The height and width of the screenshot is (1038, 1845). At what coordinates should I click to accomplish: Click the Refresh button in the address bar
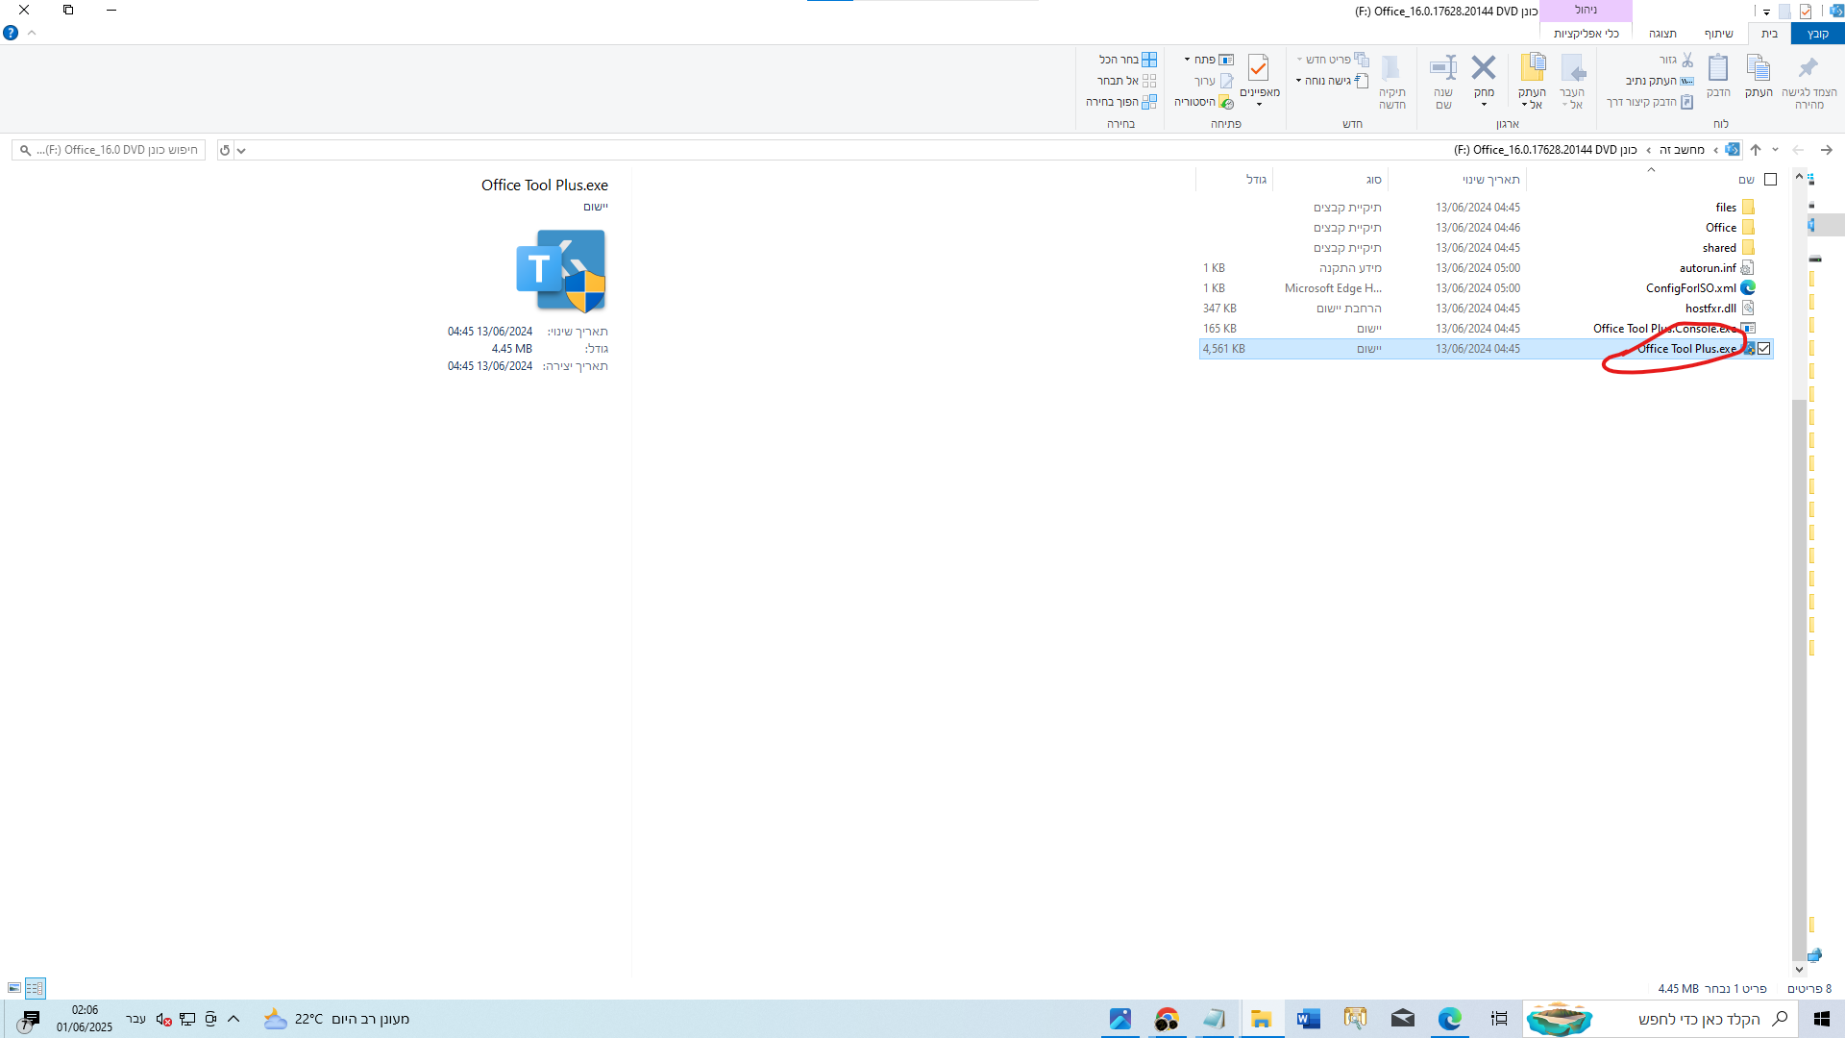225,150
